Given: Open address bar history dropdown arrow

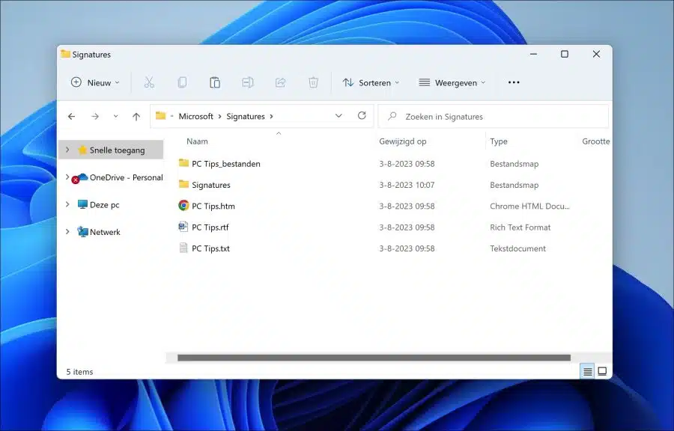Looking at the screenshot, I should 338,116.
